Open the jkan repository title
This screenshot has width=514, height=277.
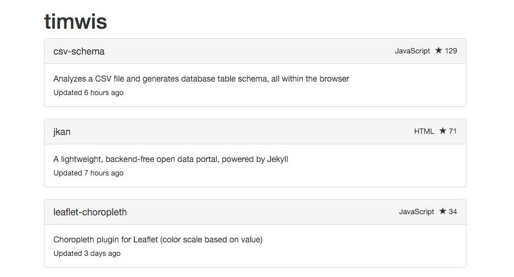click(62, 132)
